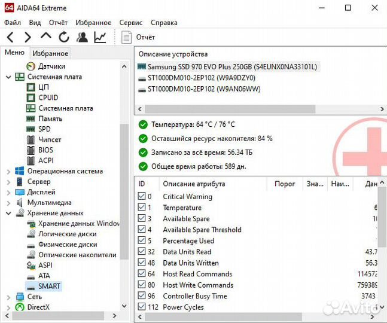Image resolution: width=387 pixels, height=323 pixels.
Task: Toggle the Data Units Read checkbox
Action: click(141, 251)
